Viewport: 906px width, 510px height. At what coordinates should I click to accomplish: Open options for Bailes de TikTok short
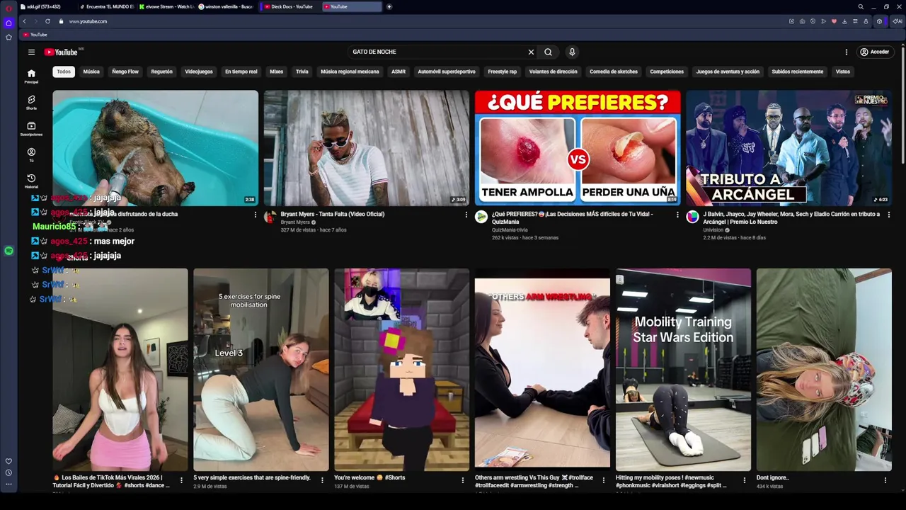(181, 480)
